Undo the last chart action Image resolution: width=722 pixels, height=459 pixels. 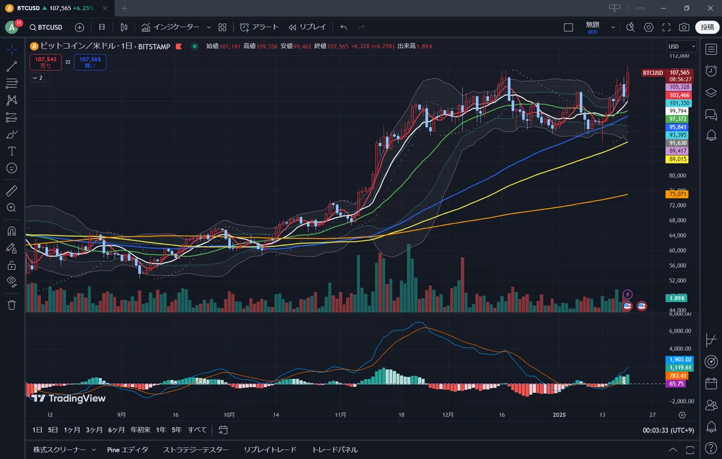pos(344,27)
